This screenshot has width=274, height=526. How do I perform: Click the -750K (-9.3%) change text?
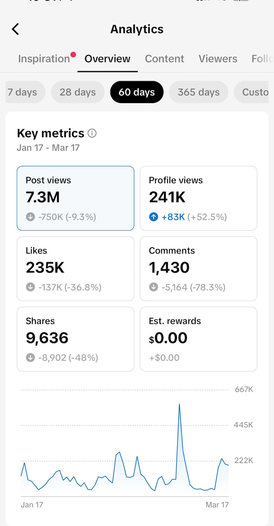(67, 217)
